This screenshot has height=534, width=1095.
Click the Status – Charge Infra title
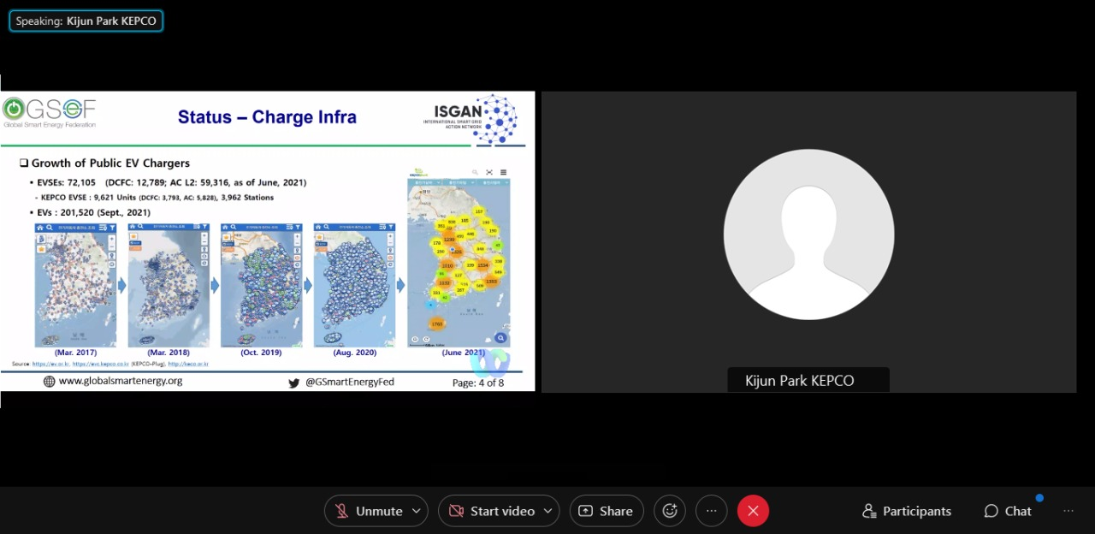[267, 117]
